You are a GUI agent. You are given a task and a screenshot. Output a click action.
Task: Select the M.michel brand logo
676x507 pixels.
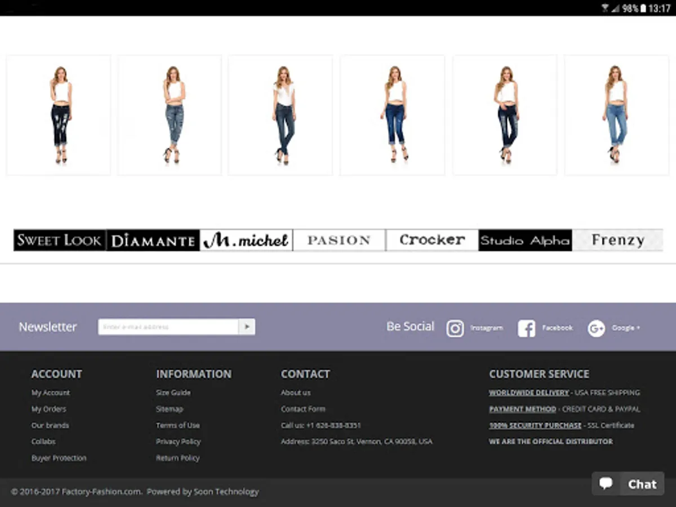[x=246, y=240]
